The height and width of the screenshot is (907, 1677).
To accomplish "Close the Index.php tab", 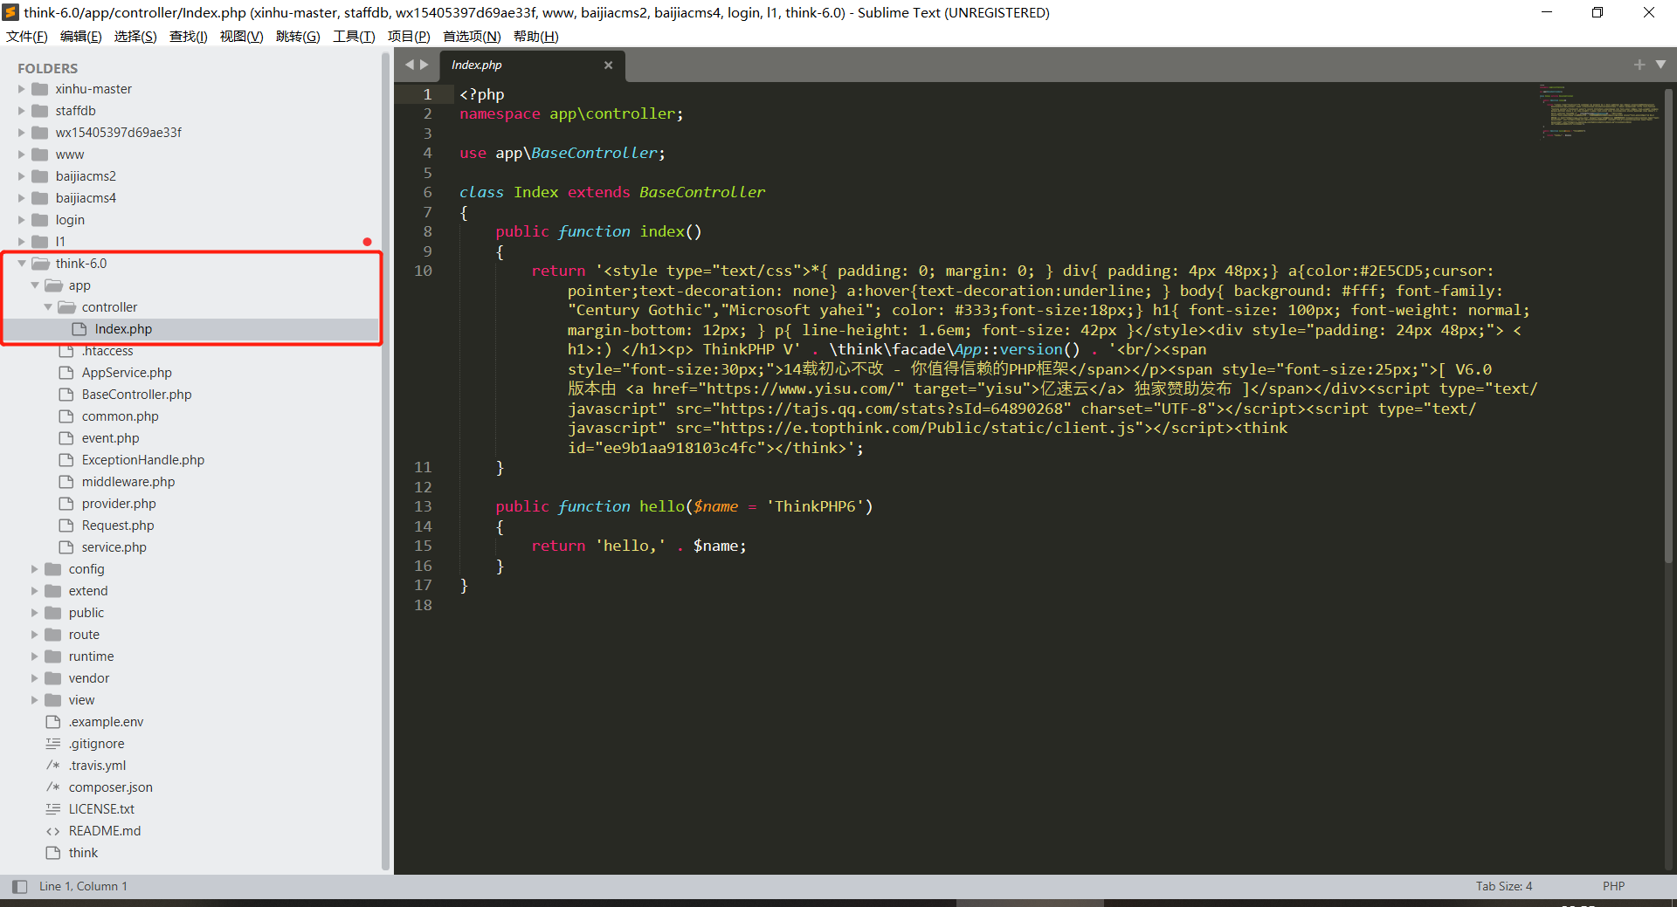I will click(608, 65).
